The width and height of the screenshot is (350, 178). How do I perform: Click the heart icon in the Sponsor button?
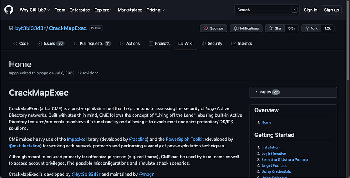click(206, 28)
